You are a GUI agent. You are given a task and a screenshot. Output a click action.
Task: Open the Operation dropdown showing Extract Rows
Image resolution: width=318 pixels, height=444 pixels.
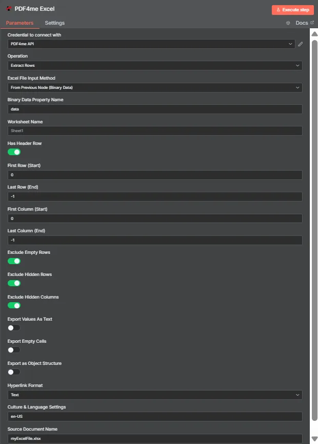(x=155, y=65)
